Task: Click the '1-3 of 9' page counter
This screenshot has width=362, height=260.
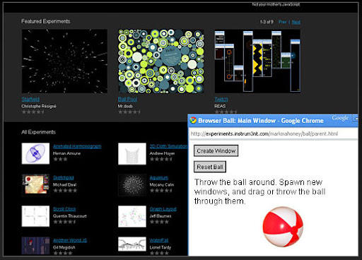Action: 267,22
